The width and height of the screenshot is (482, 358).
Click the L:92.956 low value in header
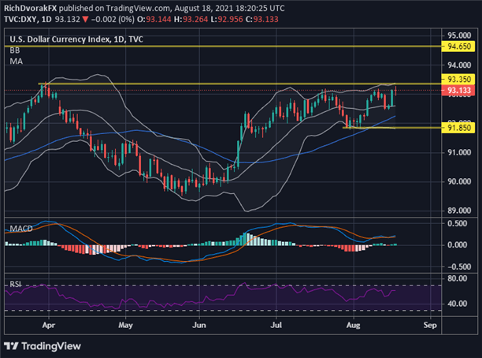227,20
